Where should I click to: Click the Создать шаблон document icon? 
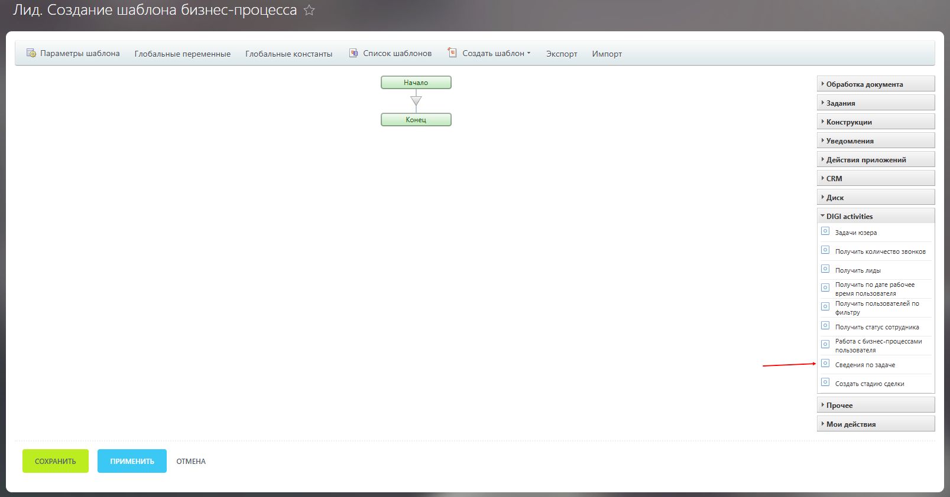[x=452, y=53]
